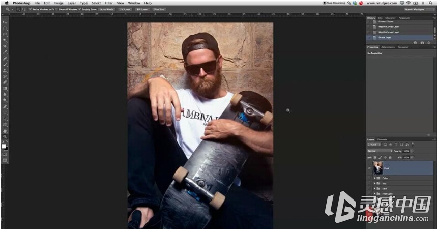Select the Lasso tool

pos(5,34)
